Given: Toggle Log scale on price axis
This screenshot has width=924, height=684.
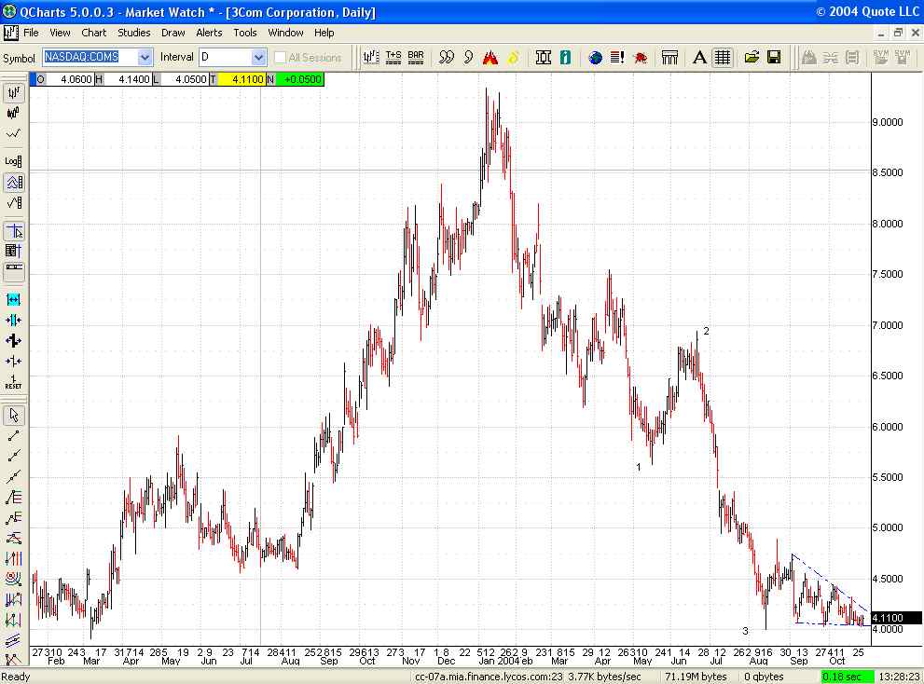Looking at the screenshot, I should point(13,161).
